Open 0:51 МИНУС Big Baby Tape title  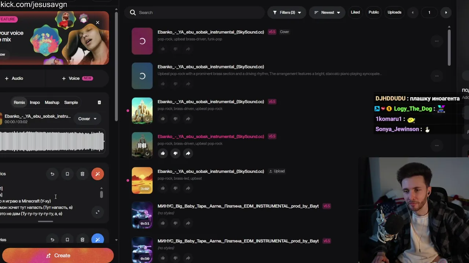pos(238,206)
